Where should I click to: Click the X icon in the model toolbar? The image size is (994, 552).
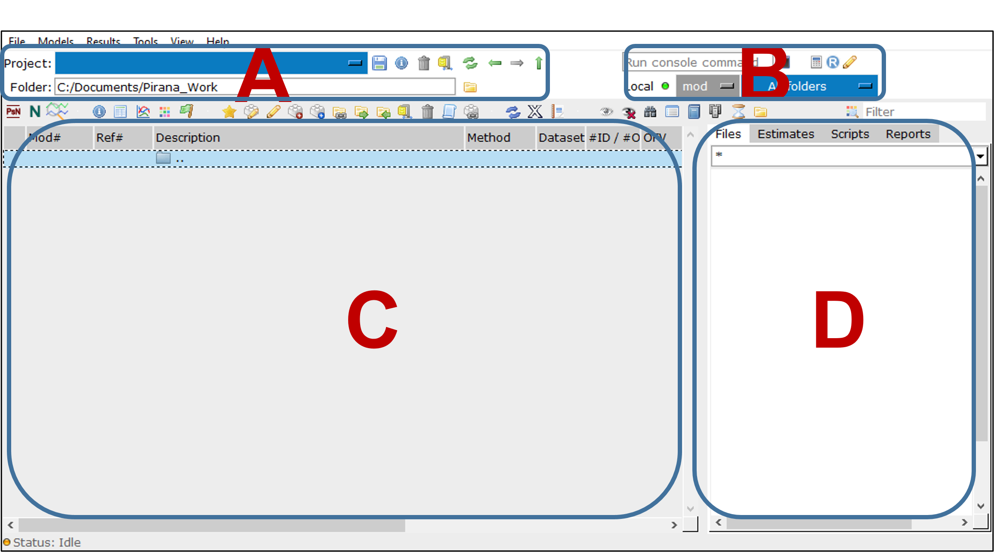point(535,111)
